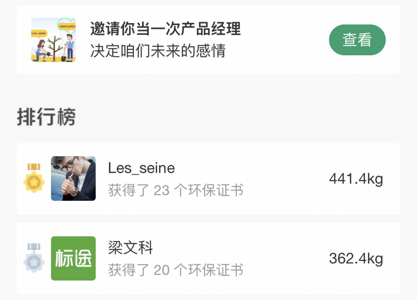Screen dimensions: 417x300
Task: Open 获得了 20 个环保证书 certificate text
Action: 176,270
